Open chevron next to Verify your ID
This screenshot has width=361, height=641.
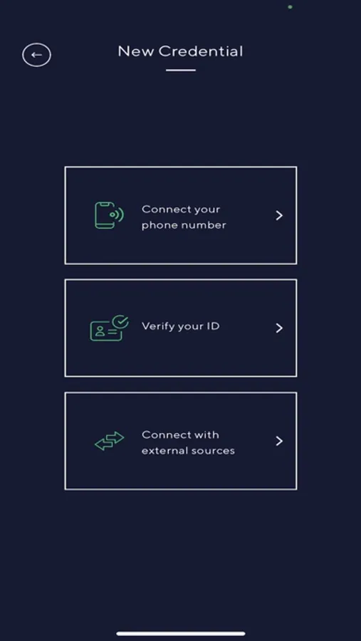279,328
